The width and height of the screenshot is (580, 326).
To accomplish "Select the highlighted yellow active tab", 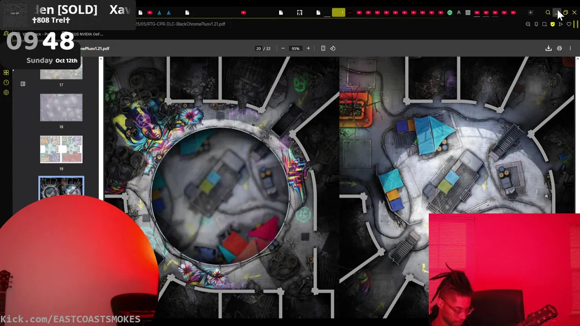I will pyautogui.click(x=338, y=13).
